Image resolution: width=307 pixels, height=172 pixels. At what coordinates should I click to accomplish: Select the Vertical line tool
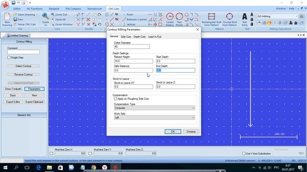129,24
